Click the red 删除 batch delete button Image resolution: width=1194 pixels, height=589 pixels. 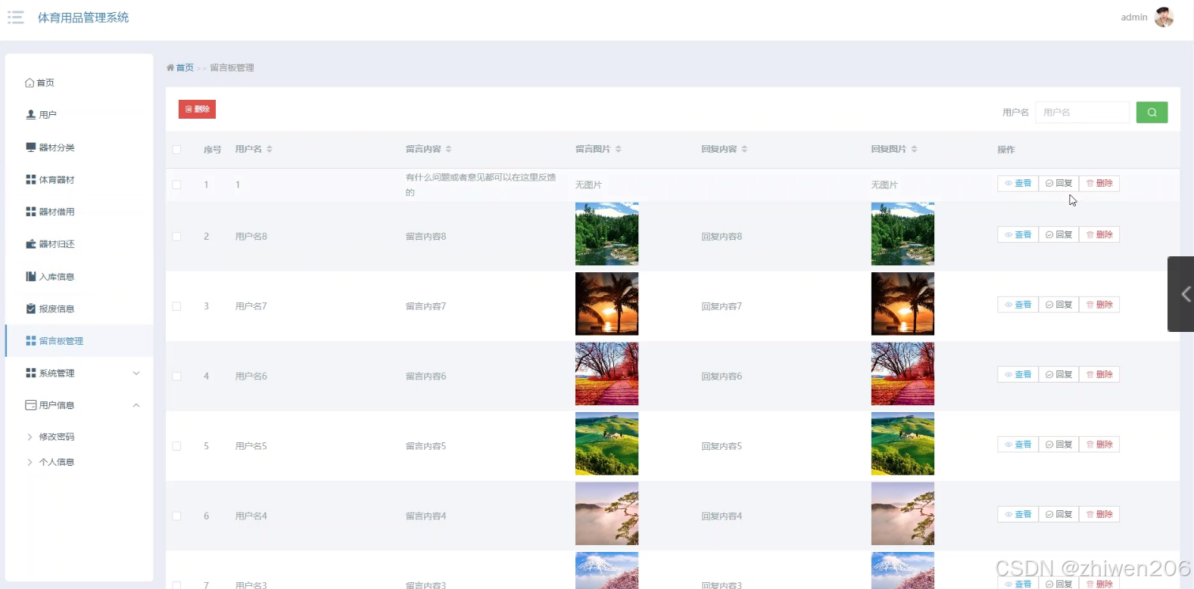tap(197, 109)
